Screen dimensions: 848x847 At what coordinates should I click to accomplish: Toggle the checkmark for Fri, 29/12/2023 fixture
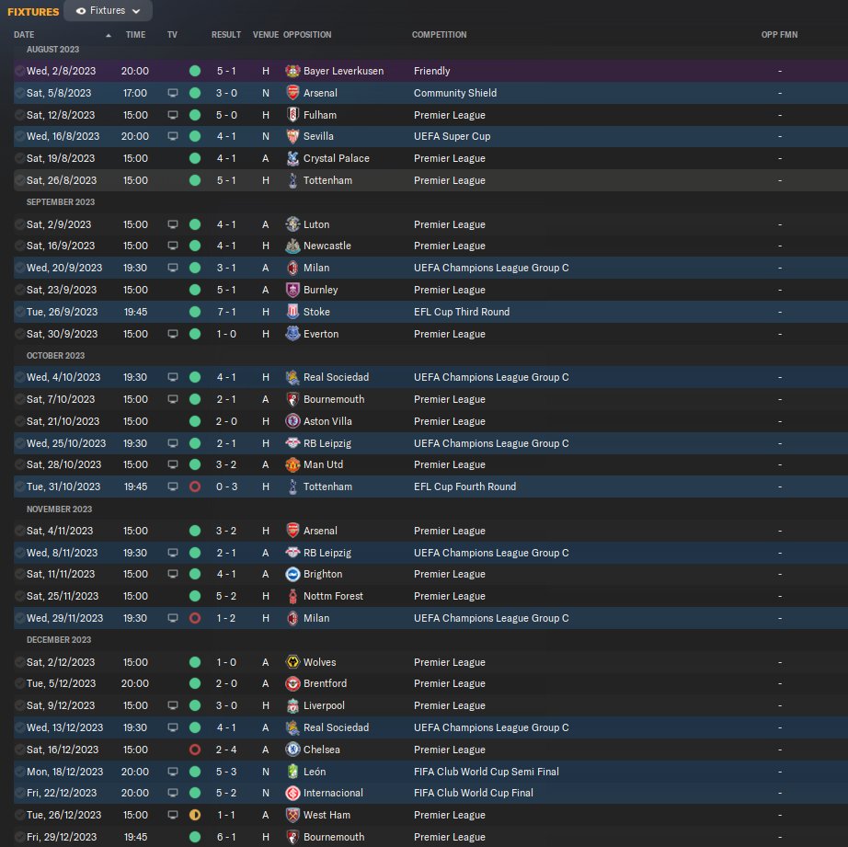click(x=19, y=837)
